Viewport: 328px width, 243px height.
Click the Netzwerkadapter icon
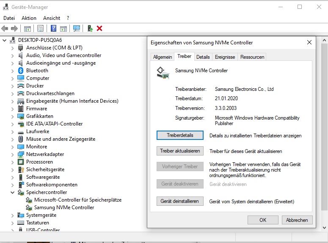click(x=21, y=154)
